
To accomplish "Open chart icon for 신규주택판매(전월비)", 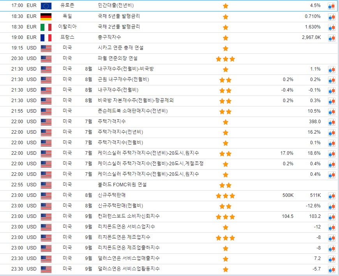I will [x=332, y=206].
